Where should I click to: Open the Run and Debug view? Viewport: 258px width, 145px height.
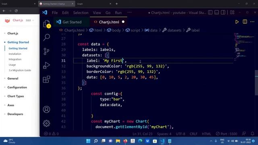pyautogui.click(x=46, y=65)
